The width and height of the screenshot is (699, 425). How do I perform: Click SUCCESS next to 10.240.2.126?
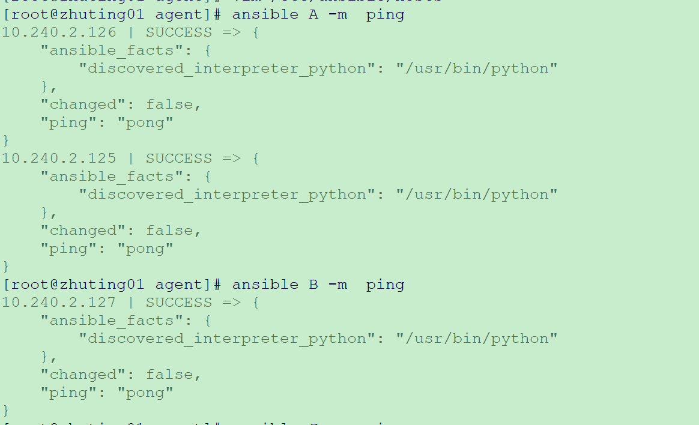[179, 32]
